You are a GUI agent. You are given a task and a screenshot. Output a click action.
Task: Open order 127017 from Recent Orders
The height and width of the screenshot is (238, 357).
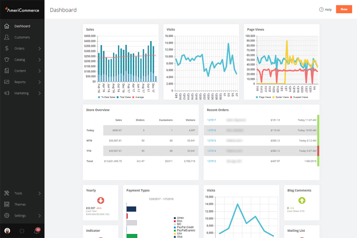click(212, 120)
